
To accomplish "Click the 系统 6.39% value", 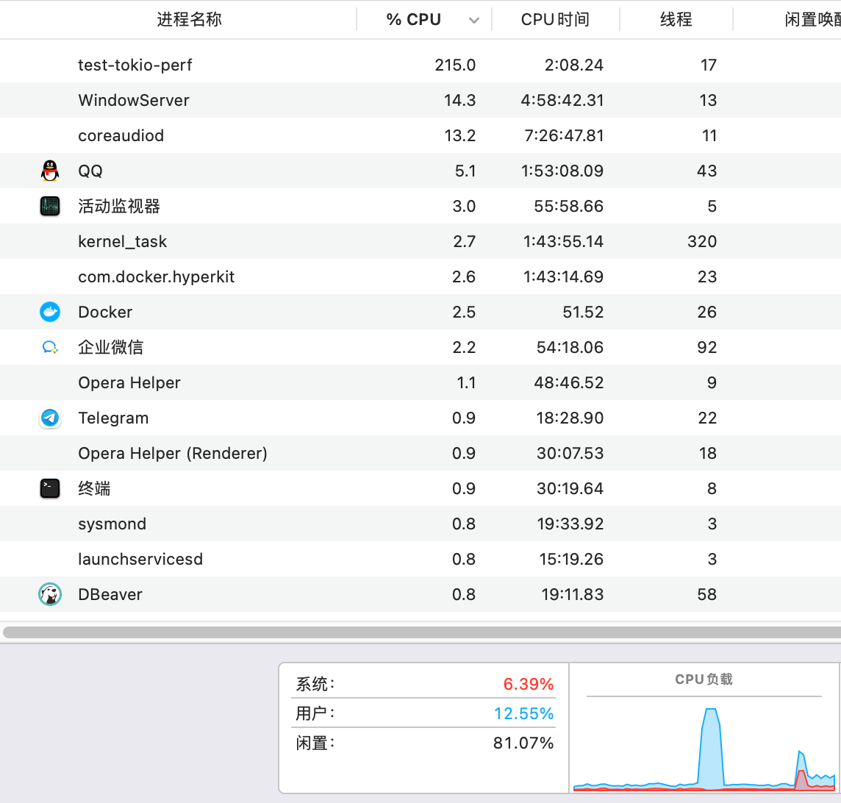I will pyautogui.click(x=529, y=684).
